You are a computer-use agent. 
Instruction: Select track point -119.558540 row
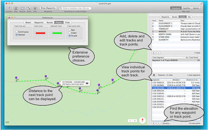(x=176, y=93)
